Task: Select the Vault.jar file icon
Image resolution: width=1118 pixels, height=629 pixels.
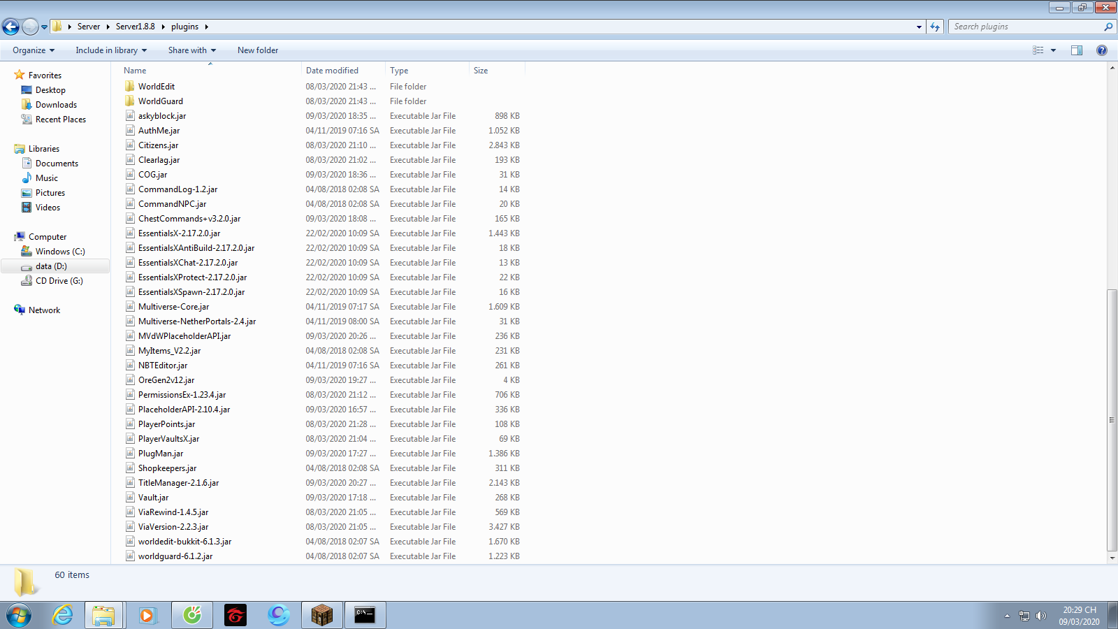Action: click(130, 498)
